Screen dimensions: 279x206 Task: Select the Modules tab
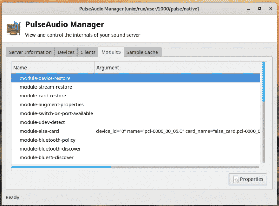pyautogui.click(x=111, y=52)
